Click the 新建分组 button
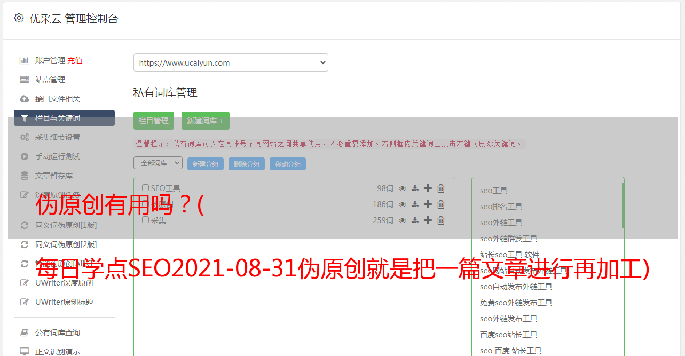The image size is (685, 356). [206, 164]
